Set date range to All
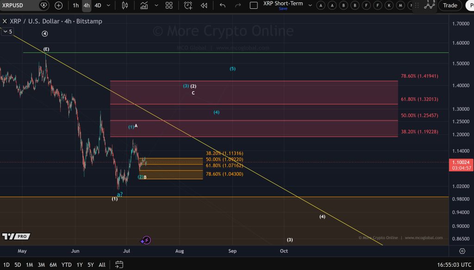Screen dimensions: 474x270 (x=102, y=265)
